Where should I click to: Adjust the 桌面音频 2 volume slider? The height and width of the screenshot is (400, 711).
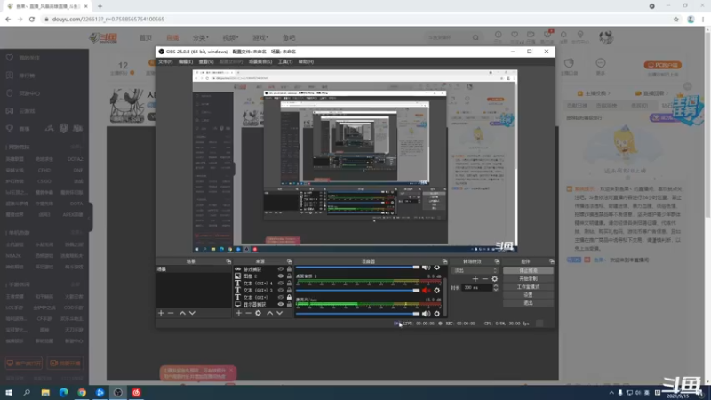(358, 291)
